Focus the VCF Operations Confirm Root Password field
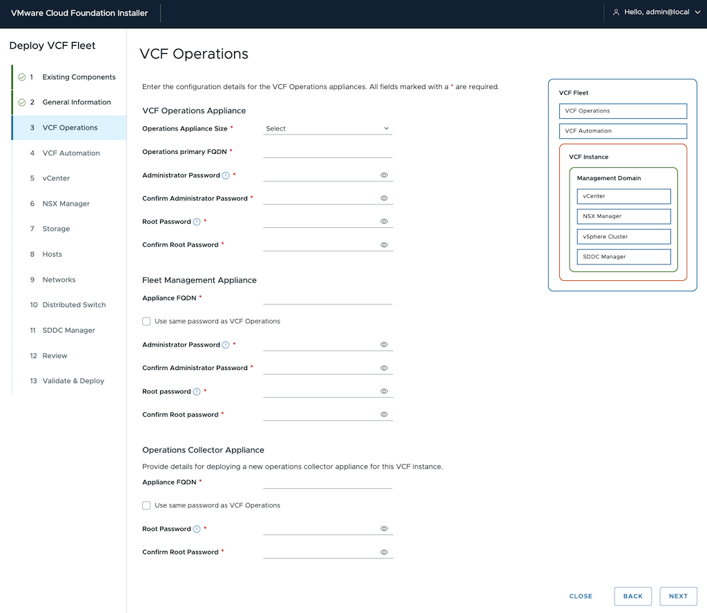The height and width of the screenshot is (613, 707). [322, 245]
